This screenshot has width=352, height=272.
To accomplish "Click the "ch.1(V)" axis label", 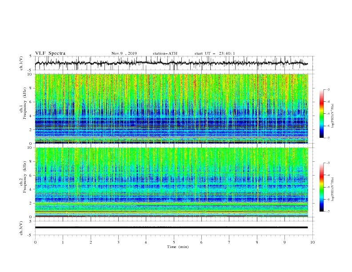I will tap(21, 63).
